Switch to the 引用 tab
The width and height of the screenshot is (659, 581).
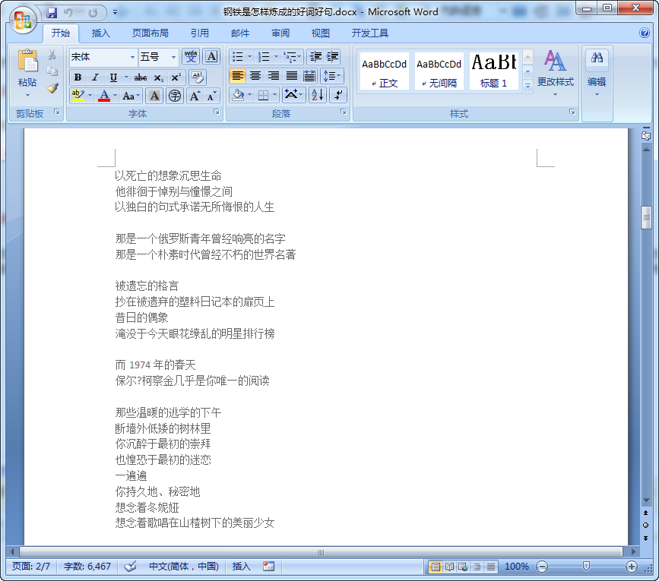199,33
